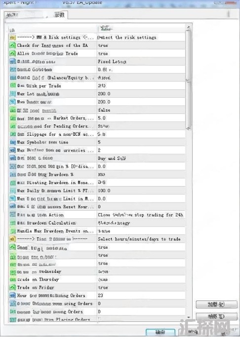Click the icon next to 'Check for Instances of the EA'

click(x=12, y=45)
